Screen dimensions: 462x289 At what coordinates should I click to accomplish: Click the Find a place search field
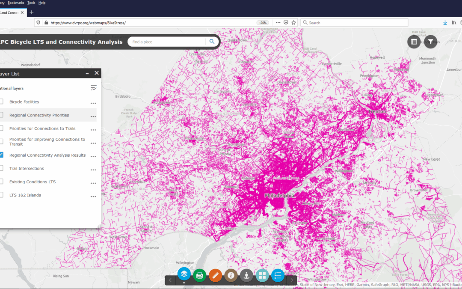coord(167,42)
